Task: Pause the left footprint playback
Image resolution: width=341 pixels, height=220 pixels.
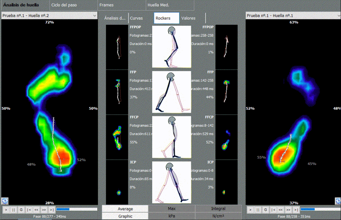Action: (14, 210)
